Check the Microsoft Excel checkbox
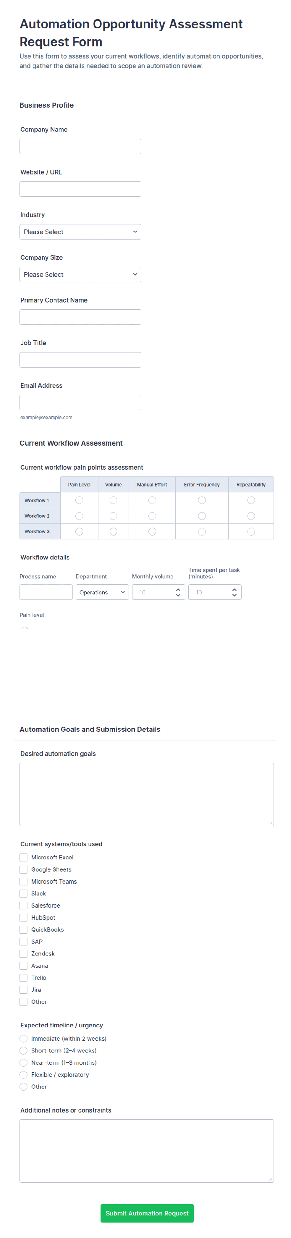Viewport: 291px width, 1238px height. (23, 857)
